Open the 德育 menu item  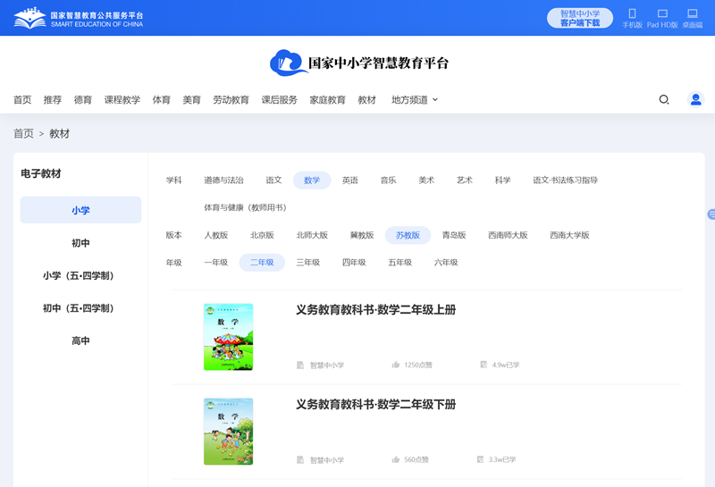(x=83, y=100)
